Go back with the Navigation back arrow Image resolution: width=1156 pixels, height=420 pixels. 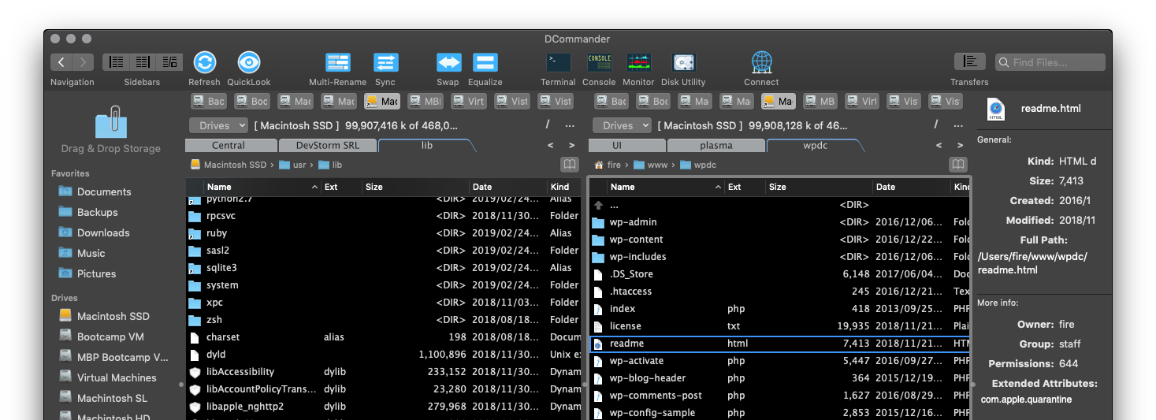[x=61, y=62]
